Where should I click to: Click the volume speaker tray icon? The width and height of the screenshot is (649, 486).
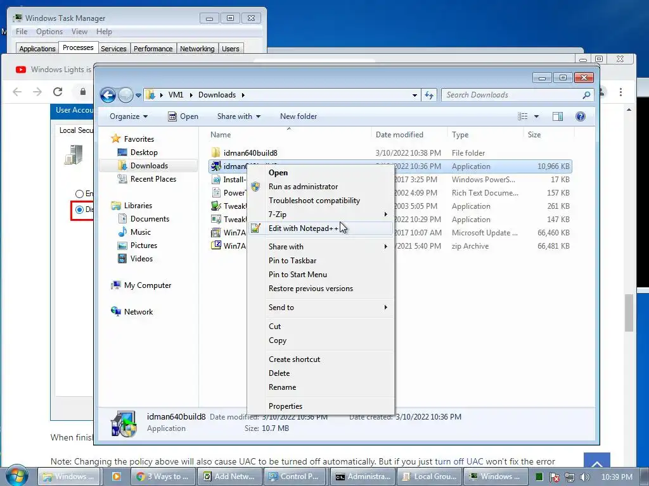coord(585,477)
